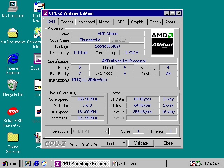
Task: Click Show Desktop quick launch icon
Action: point(28,163)
